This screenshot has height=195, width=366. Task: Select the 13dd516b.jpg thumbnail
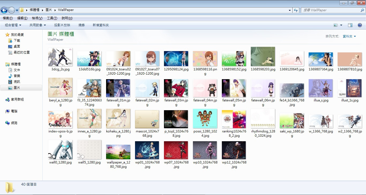[x=89, y=59]
